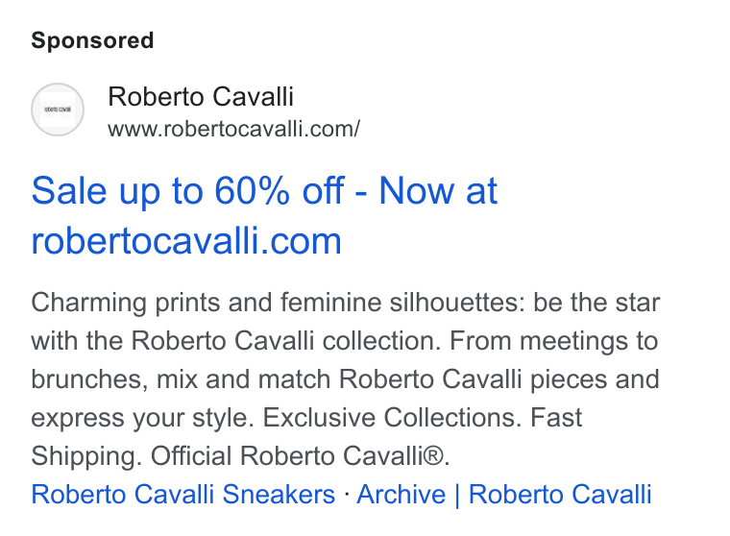The width and height of the screenshot is (730, 536).
Task: Click 'express your style' in the description
Action: 142,417
